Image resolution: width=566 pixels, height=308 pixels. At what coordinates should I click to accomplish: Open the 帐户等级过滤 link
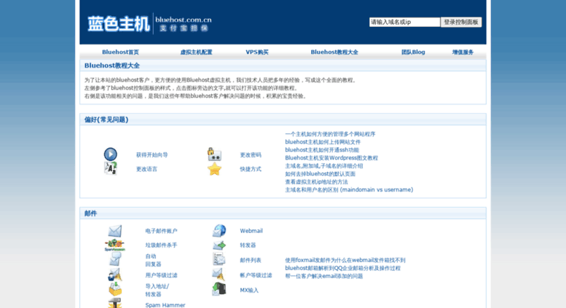(x=256, y=275)
